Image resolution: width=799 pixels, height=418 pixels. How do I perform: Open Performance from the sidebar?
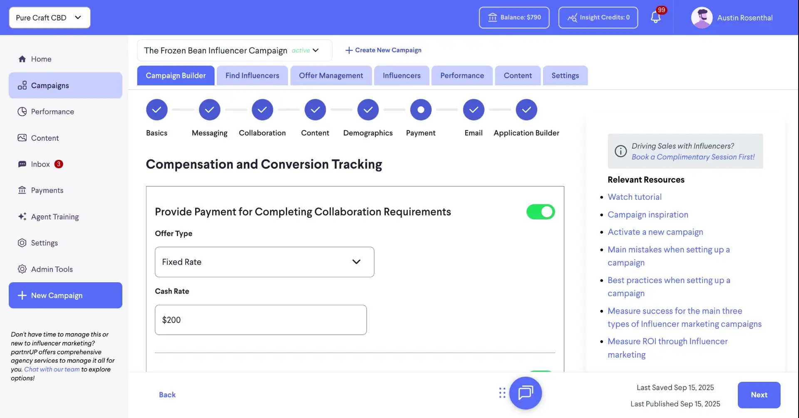22,112
